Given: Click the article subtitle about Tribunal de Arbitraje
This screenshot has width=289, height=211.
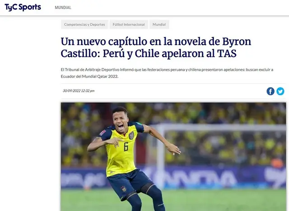Looking at the screenshot, I should 167,73.
